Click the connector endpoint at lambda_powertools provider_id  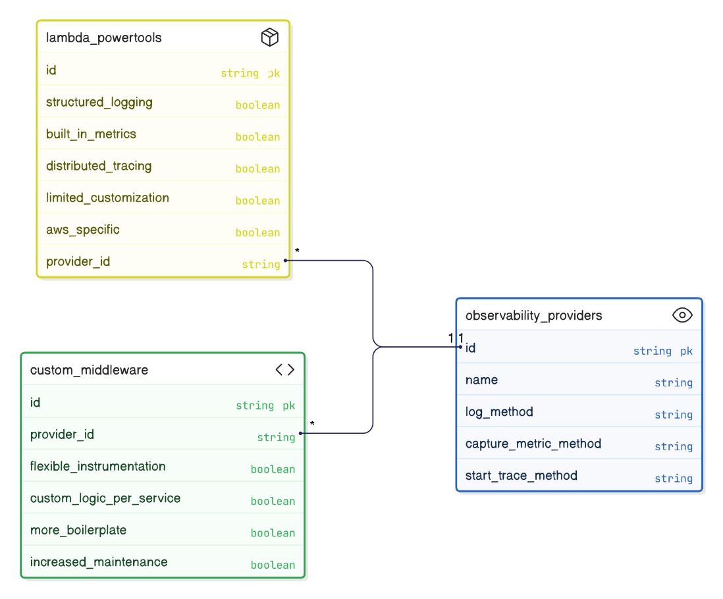point(285,261)
